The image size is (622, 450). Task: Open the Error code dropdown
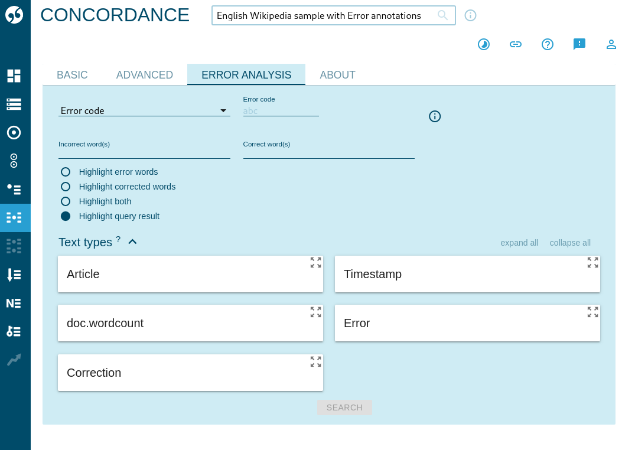pos(144,110)
